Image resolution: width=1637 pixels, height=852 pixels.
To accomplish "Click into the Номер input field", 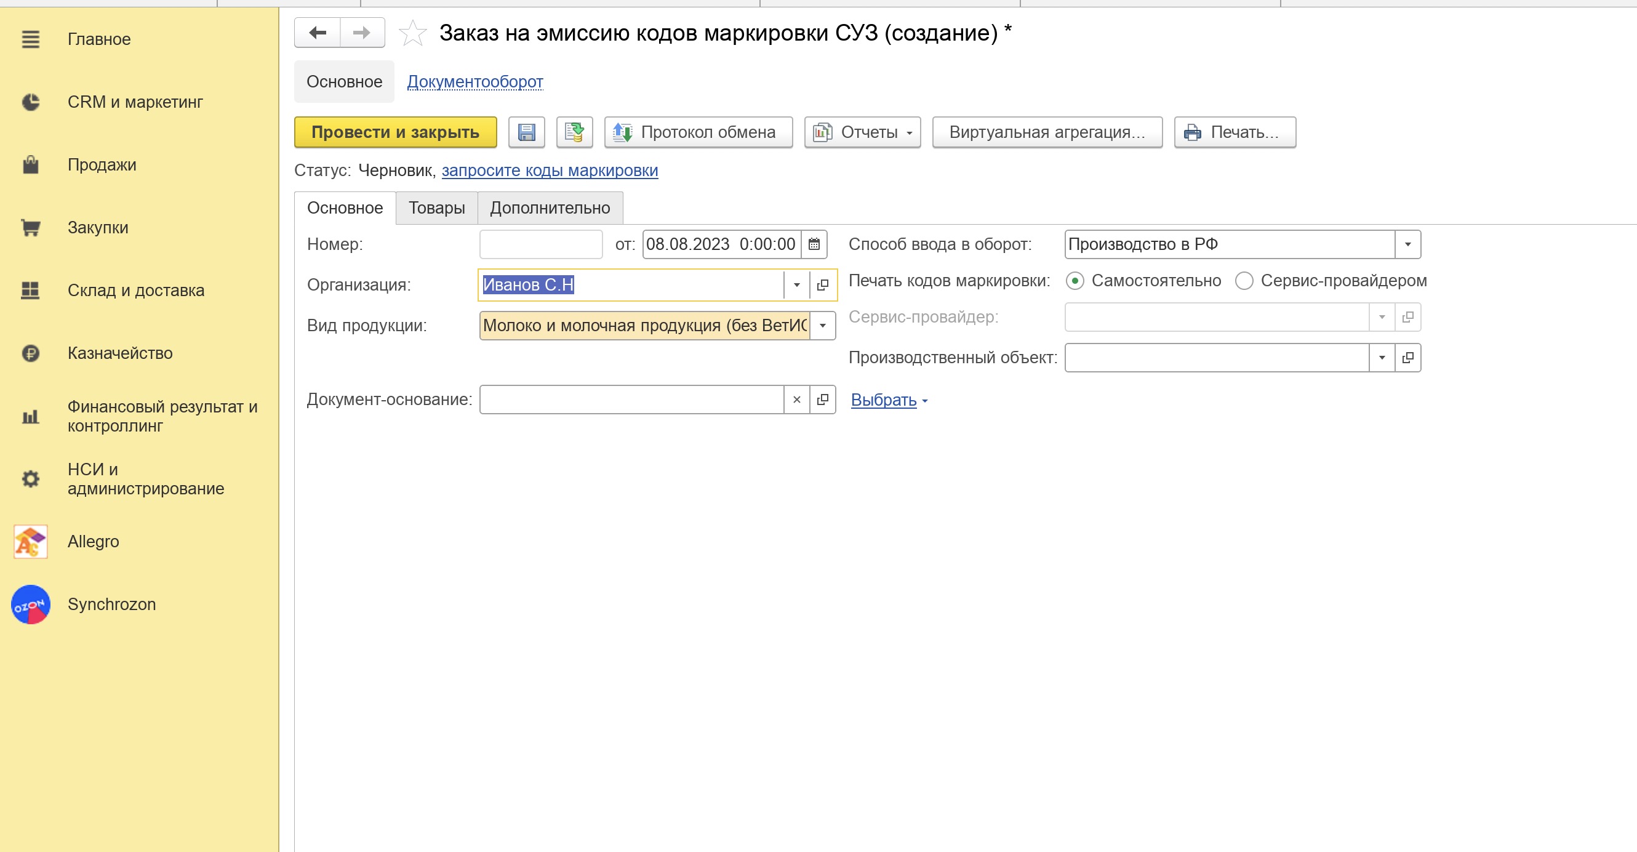I will 541,244.
